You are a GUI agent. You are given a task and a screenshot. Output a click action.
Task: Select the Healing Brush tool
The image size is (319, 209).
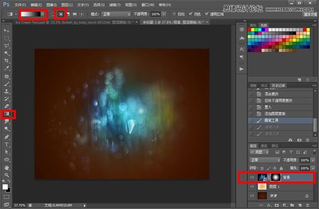7,76
